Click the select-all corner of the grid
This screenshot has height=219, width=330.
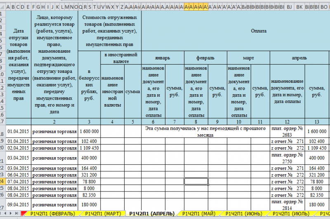point(3,7)
